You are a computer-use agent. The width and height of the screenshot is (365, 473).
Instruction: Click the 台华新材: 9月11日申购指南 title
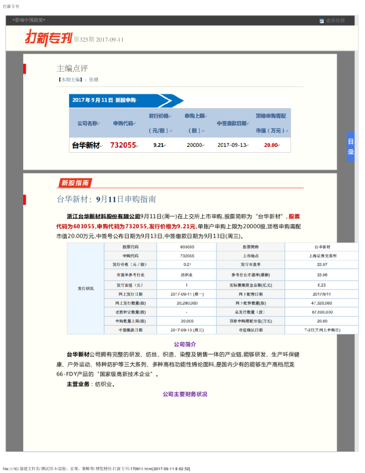[x=106, y=199]
